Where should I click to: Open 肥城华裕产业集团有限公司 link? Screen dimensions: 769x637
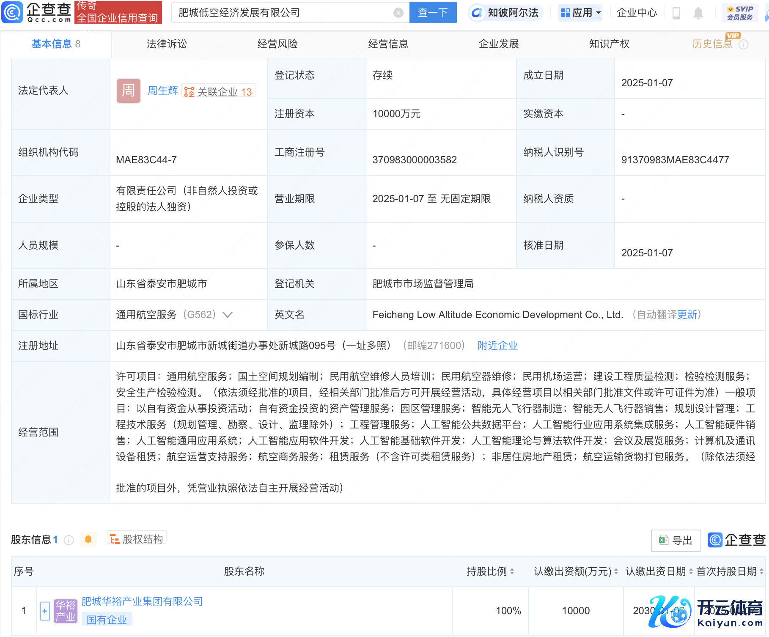pos(142,601)
